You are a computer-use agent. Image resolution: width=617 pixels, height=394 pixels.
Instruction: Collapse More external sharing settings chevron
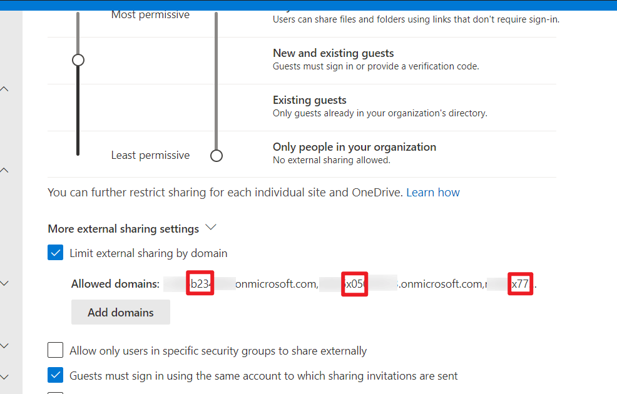pos(211,227)
